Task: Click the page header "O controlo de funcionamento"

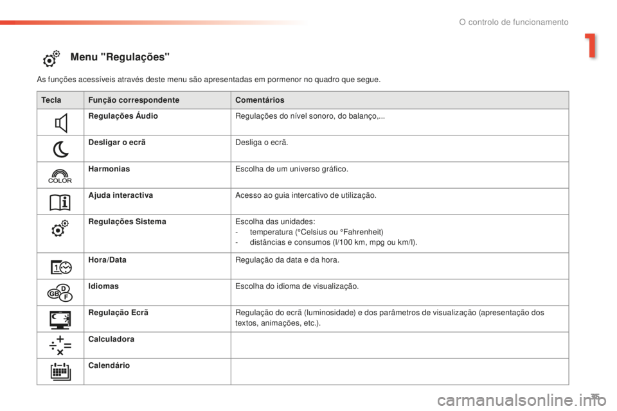Action: coord(514,22)
